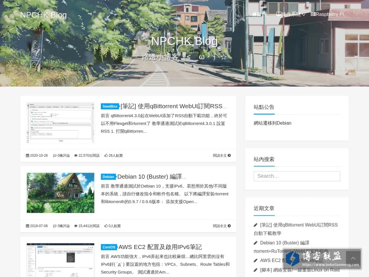Open the cottage thumbnail of Debian article
Screen dimensions: 369x277
pos(61,193)
